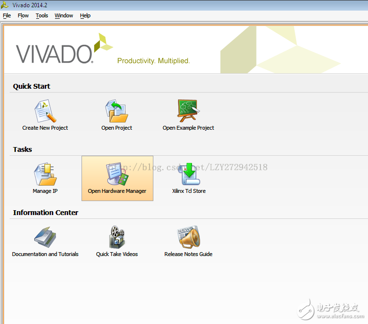Open the File menu
This screenshot has height=324, width=368.
click(7, 15)
